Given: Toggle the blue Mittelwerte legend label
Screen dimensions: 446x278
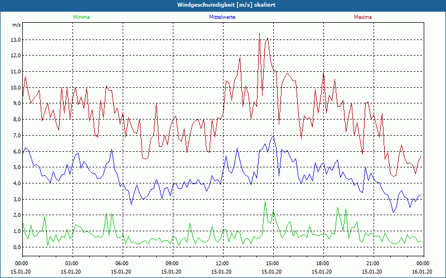Looking at the screenshot, I should pyautogui.click(x=223, y=17).
